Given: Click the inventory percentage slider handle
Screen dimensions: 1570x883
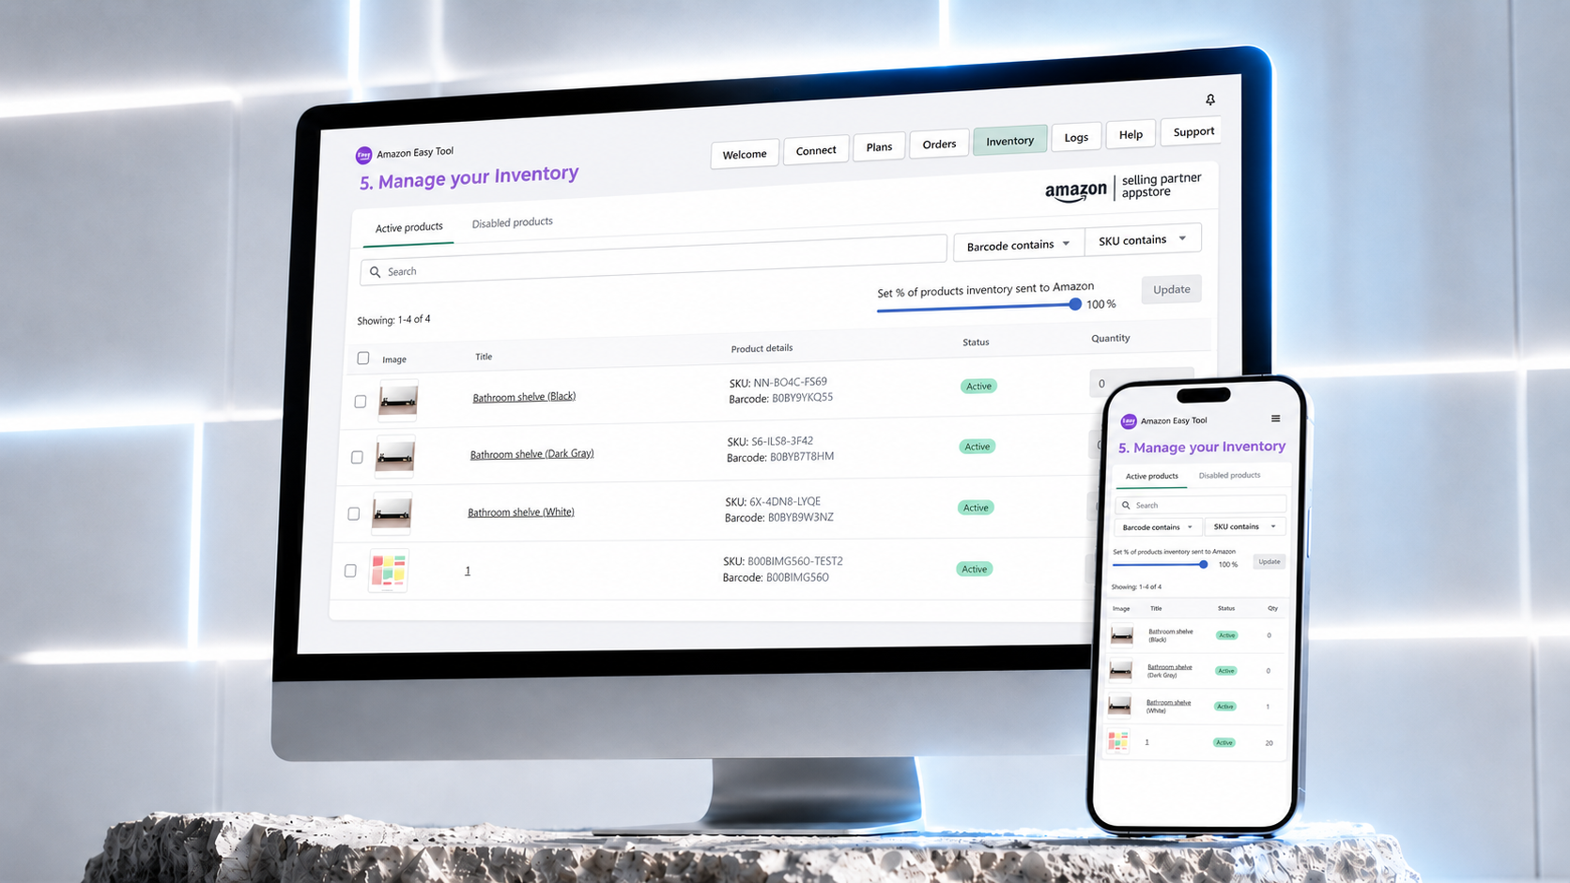Looking at the screenshot, I should click(x=1075, y=304).
